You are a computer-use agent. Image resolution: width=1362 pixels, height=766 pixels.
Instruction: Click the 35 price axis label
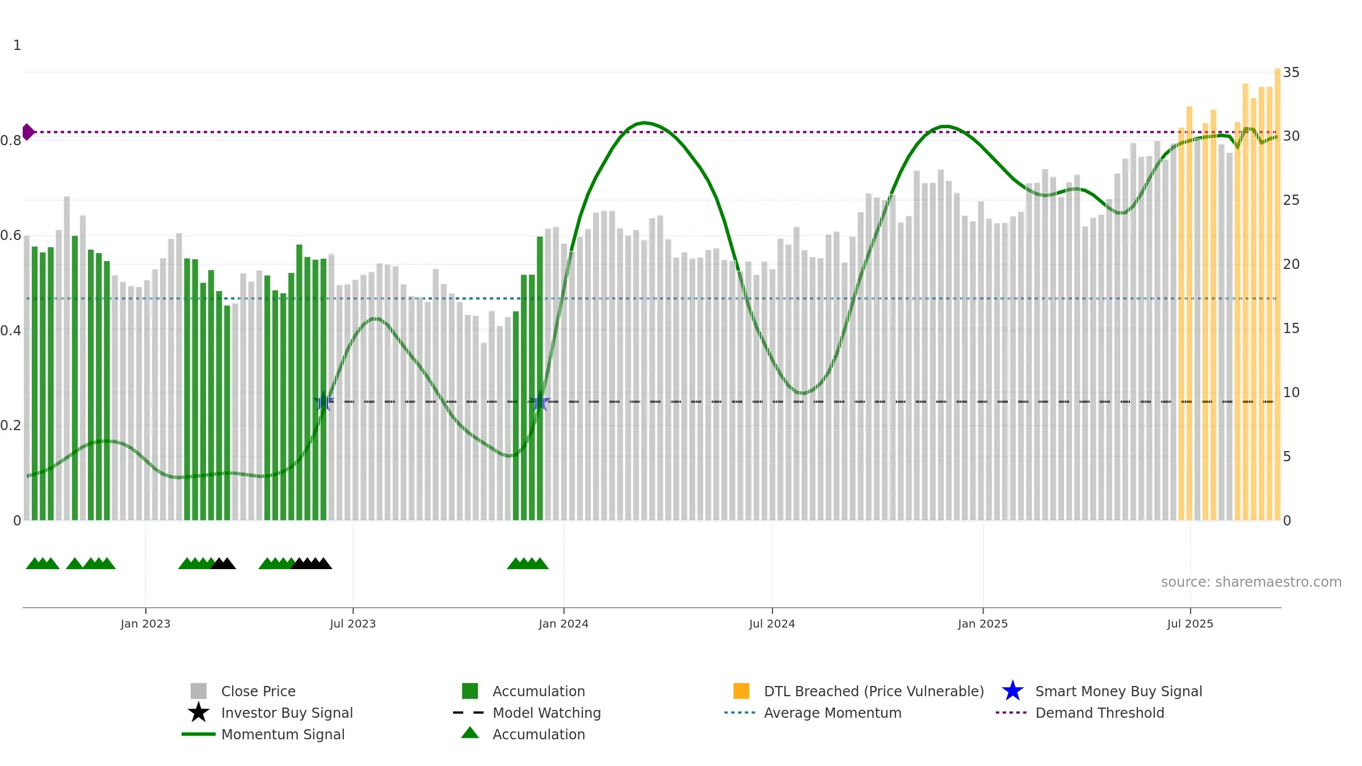pyautogui.click(x=1291, y=73)
